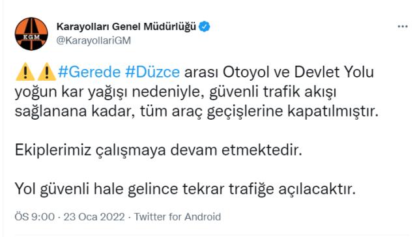Image resolution: width=417 pixels, height=237 pixels.
Task: Click the 'Otoyol ve Devlet Yolu' text
Action: 298,72
